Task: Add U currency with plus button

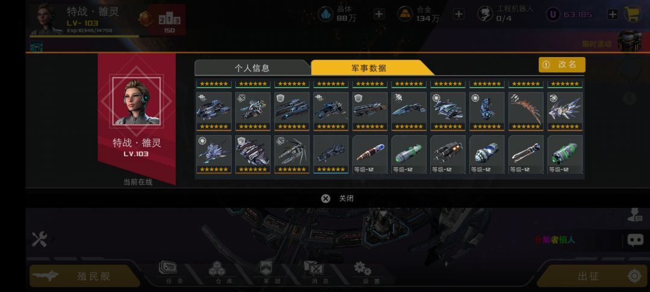Action: point(613,14)
